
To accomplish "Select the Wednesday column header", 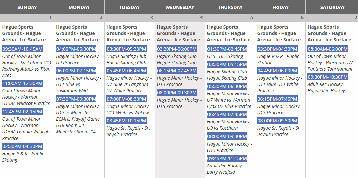I will (180, 7).
